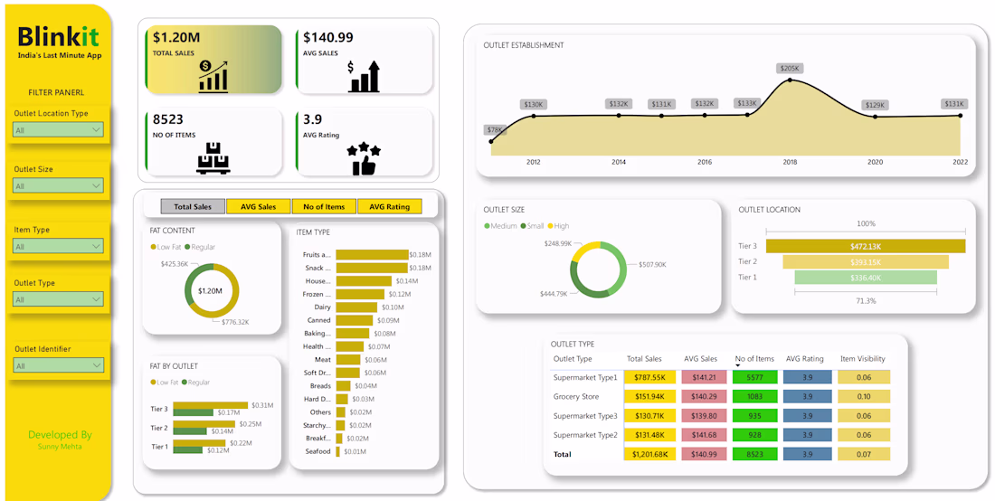Screen dimensions: 995x501
Task: Sort by No of Items column header
Action: click(x=754, y=359)
